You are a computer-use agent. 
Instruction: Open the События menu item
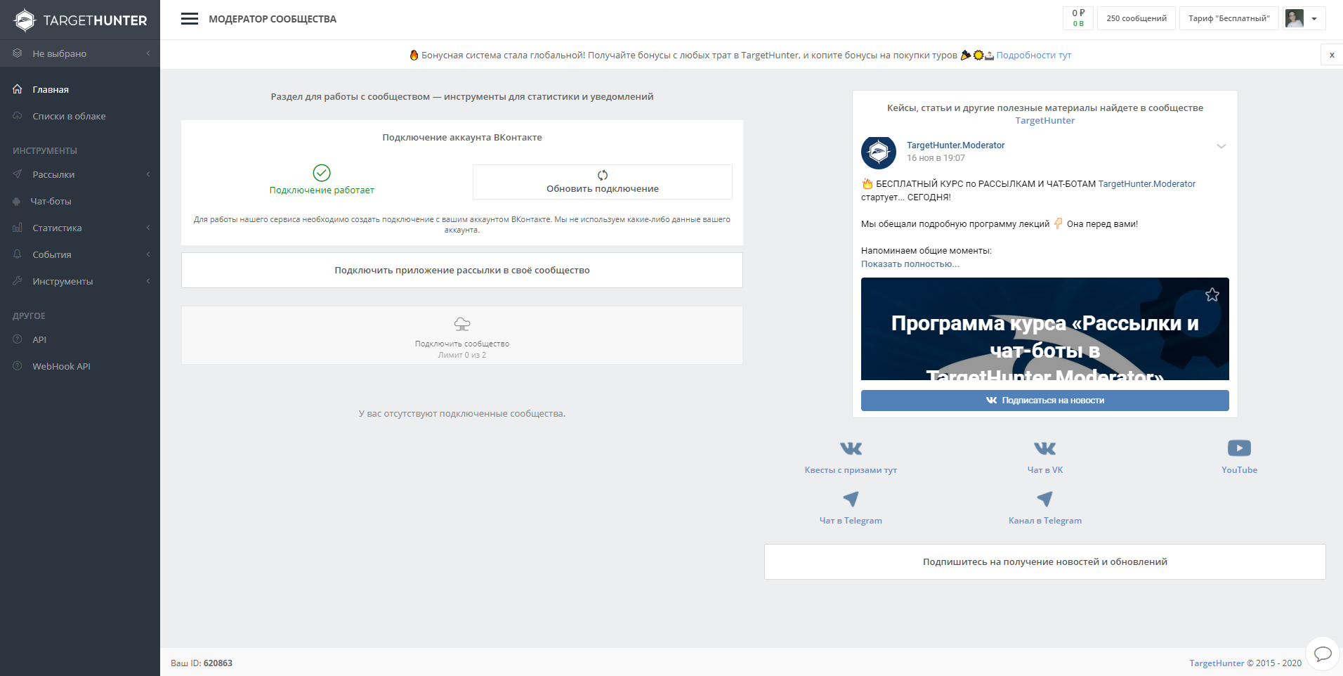80,254
